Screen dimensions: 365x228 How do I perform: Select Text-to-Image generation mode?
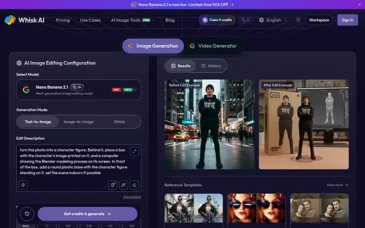point(38,122)
